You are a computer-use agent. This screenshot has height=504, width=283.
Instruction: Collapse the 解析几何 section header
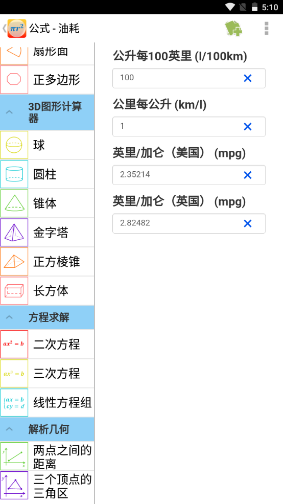click(47, 429)
